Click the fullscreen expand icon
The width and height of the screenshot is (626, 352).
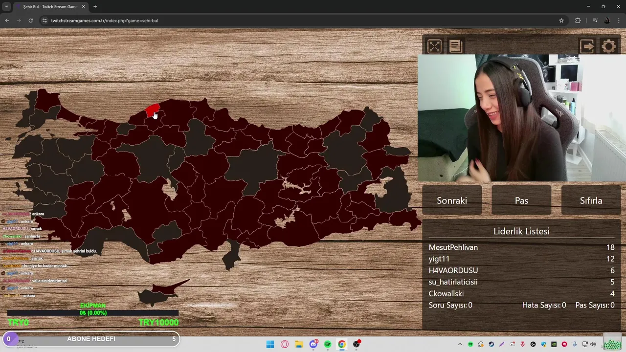tap(434, 46)
